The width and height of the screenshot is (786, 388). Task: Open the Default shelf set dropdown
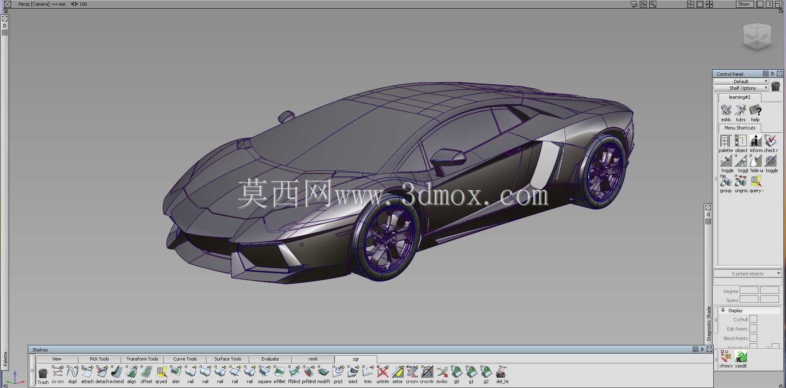[741, 82]
